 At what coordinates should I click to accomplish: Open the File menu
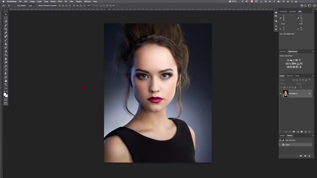pyautogui.click(x=20, y=2)
